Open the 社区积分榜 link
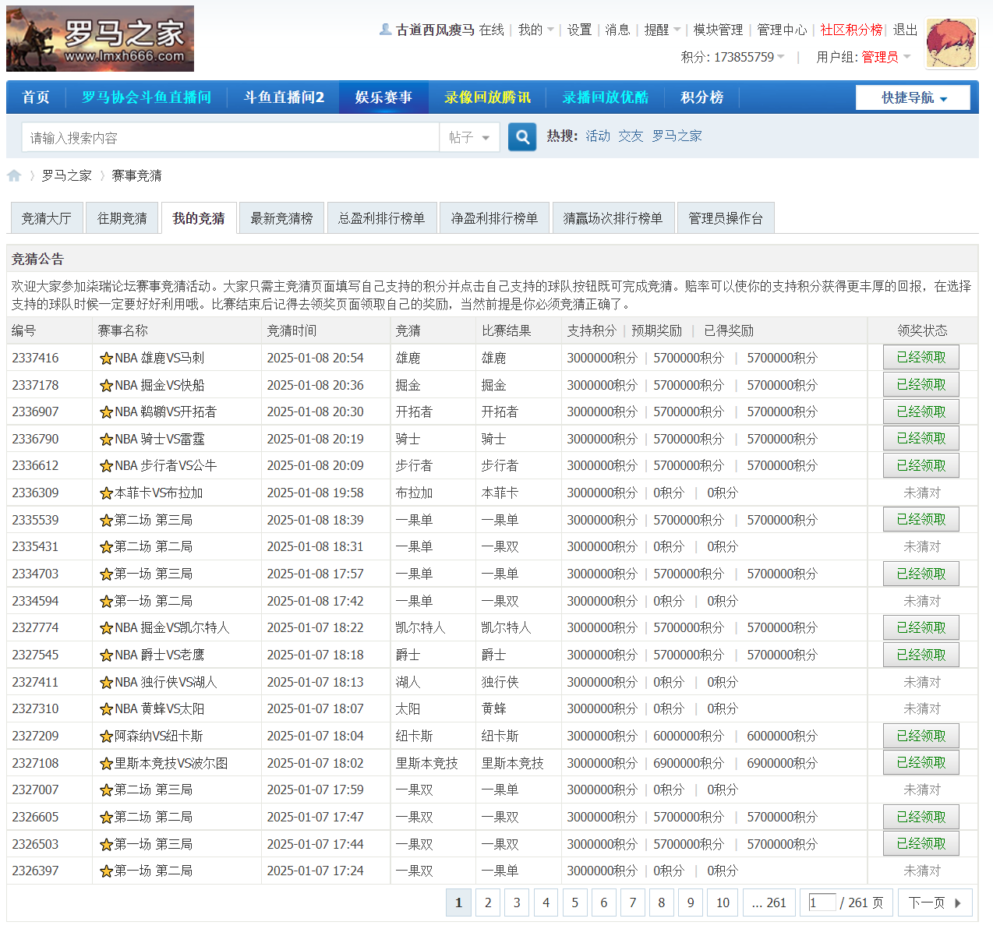 pyautogui.click(x=851, y=30)
